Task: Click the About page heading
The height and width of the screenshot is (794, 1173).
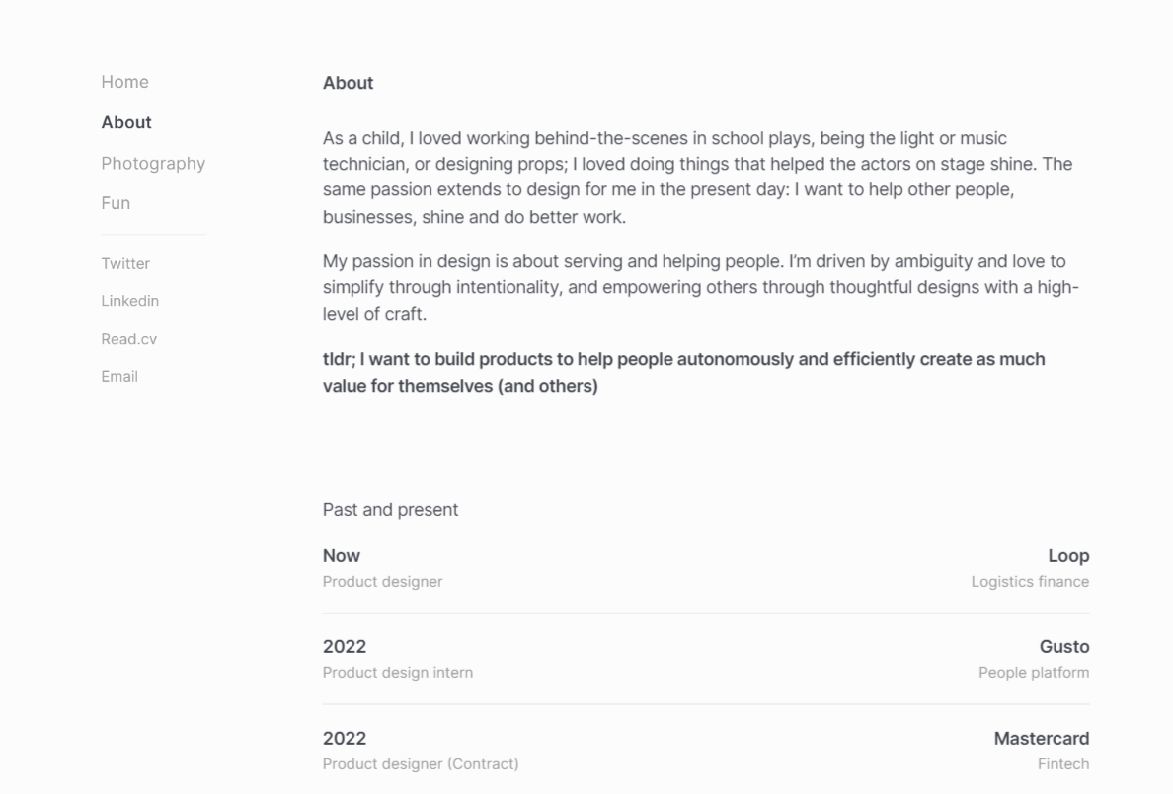Action: [348, 84]
